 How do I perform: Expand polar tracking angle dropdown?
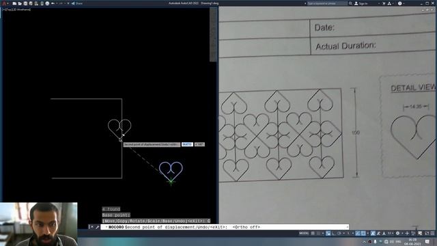344,233
